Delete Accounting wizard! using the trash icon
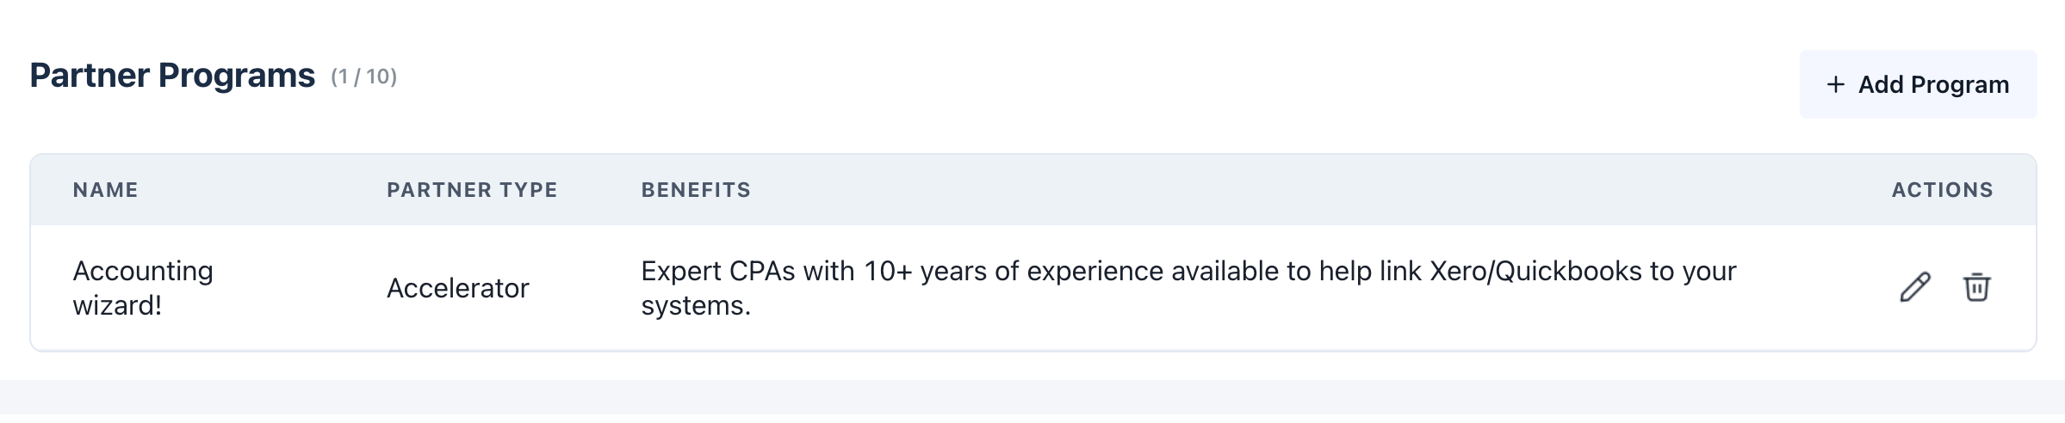 [x=1976, y=287]
